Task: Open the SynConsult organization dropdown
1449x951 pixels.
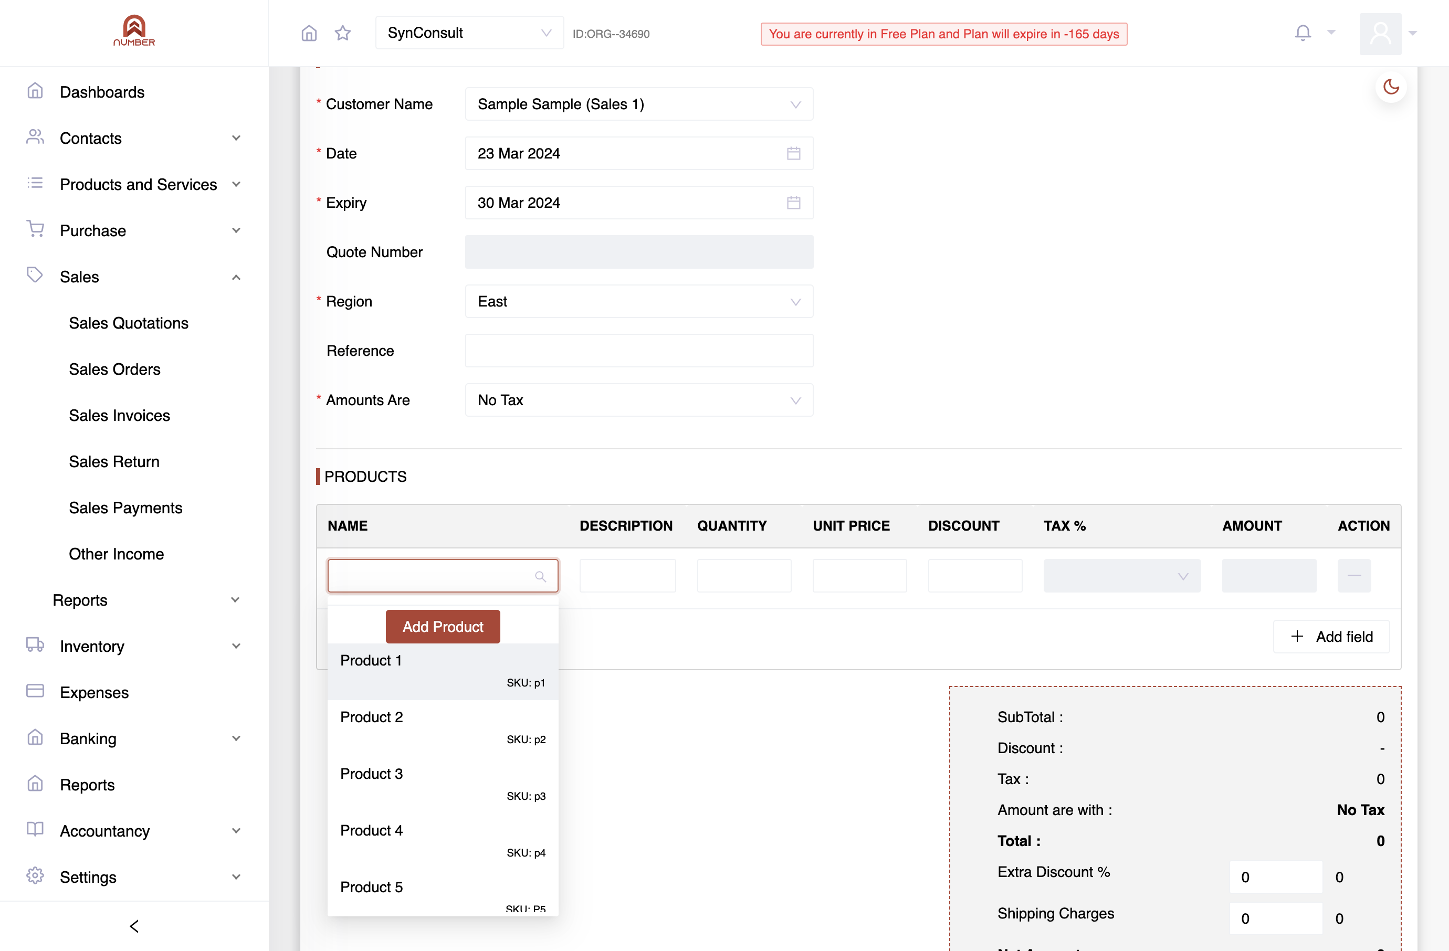Action: (469, 33)
